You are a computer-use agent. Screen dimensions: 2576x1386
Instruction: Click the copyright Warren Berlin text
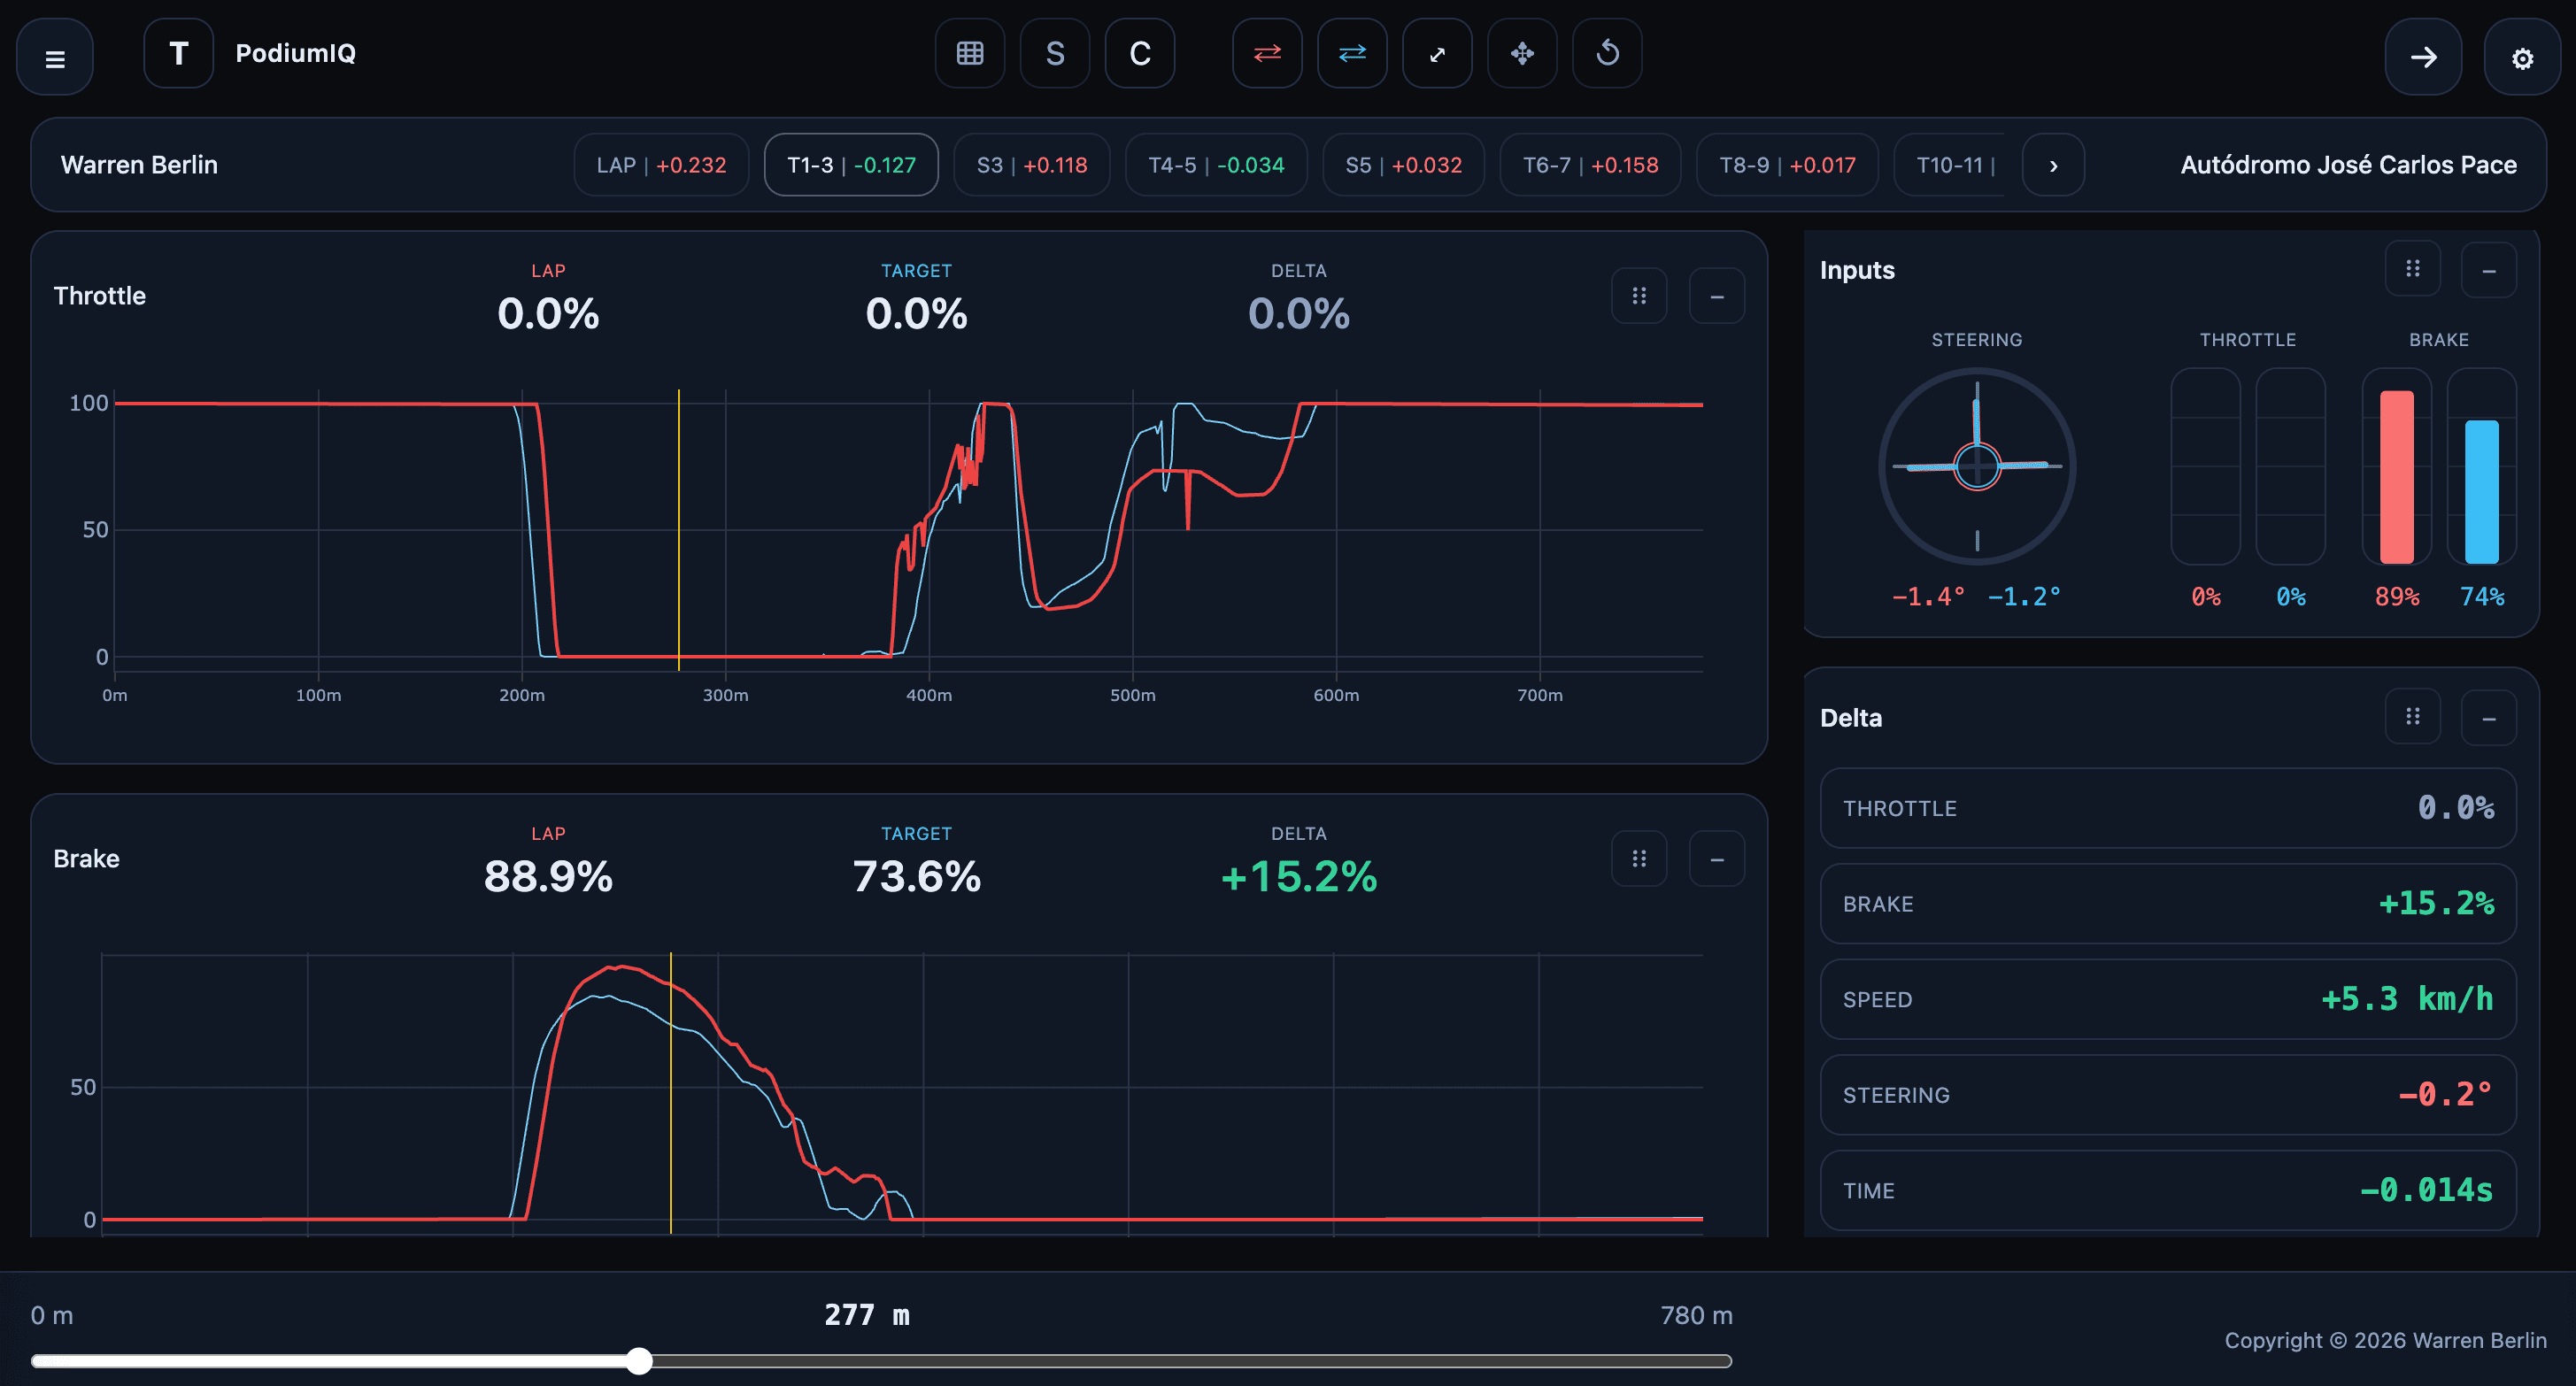click(2385, 1340)
